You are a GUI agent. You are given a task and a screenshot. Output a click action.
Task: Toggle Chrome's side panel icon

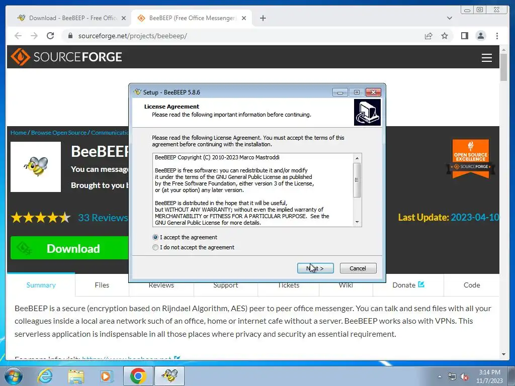[464, 36]
